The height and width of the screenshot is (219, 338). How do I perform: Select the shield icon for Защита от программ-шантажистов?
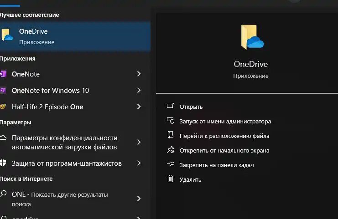point(3,163)
